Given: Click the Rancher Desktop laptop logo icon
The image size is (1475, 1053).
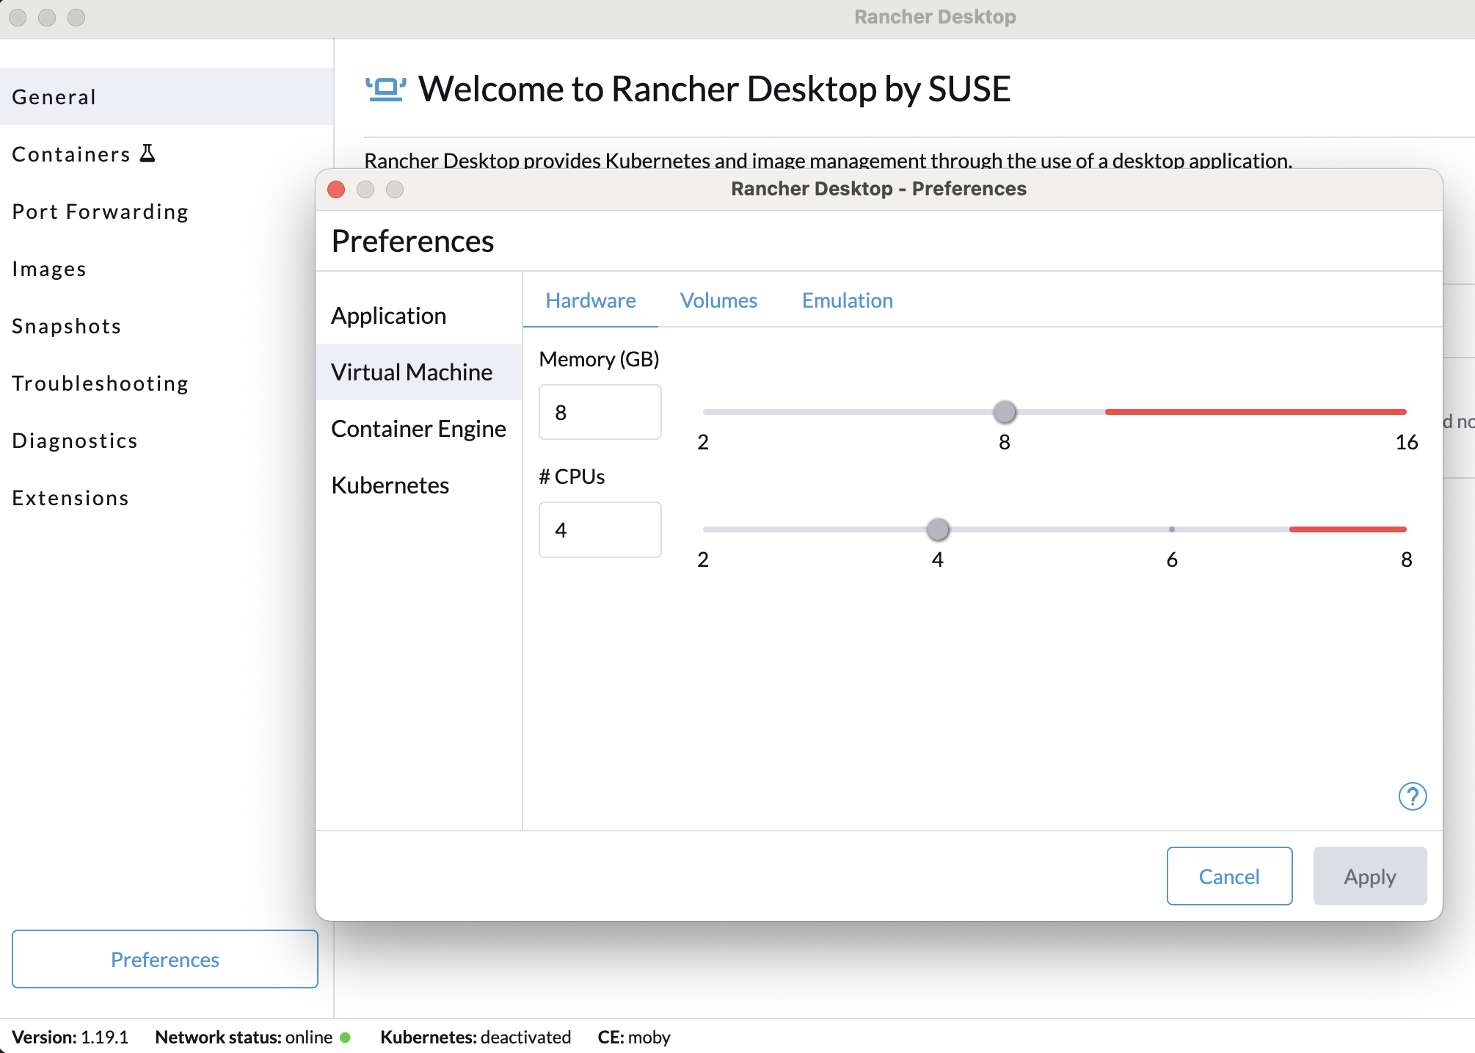Looking at the screenshot, I should (x=386, y=90).
